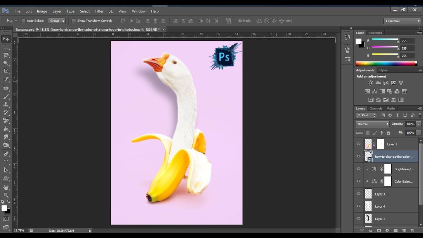Viewport: 423px width, 238px height.
Task: Add a Curves adjustment
Action: [x=386, y=83]
